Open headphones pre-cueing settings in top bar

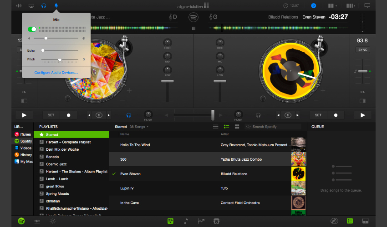44,5
